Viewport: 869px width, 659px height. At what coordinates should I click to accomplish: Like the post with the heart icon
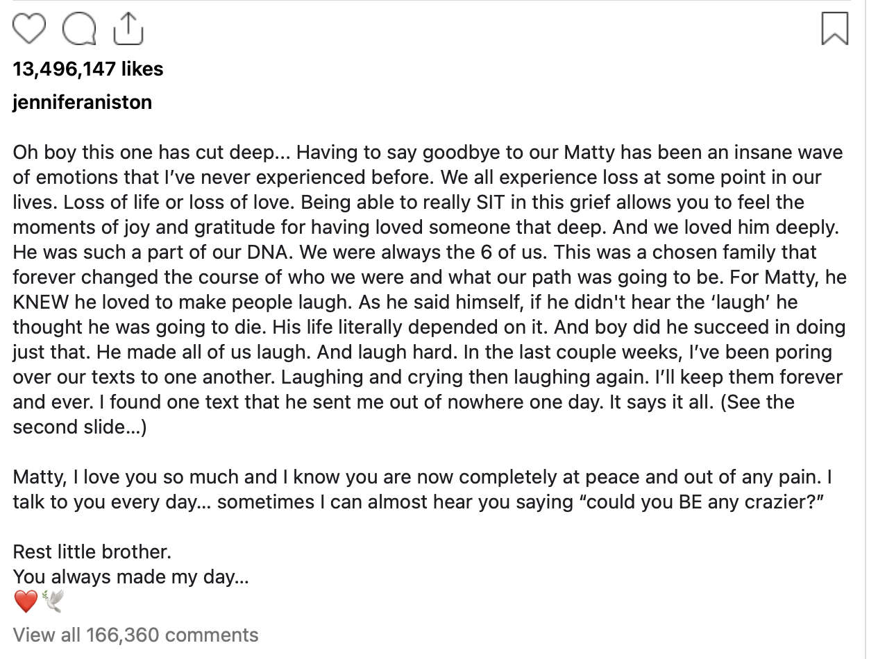(29, 29)
